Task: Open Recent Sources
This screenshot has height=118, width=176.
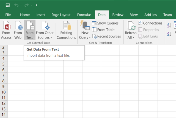Action: coord(106,36)
